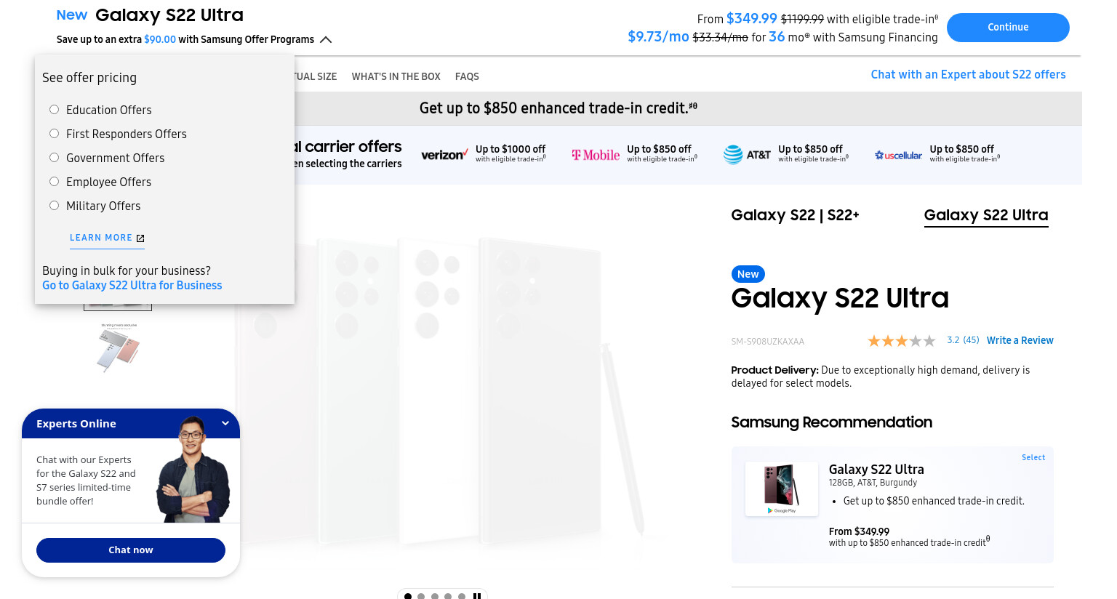Click the UScellular carrier logo

(898, 155)
